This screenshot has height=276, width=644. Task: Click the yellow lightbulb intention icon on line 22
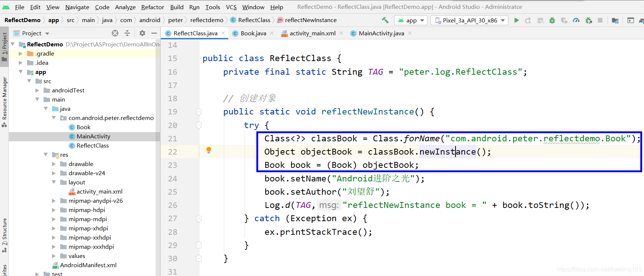pos(209,150)
